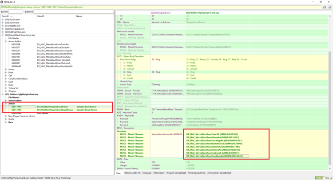This screenshot has width=333, height=180.
Task: Click the navigate back arrow icon
Action: [324, 7]
